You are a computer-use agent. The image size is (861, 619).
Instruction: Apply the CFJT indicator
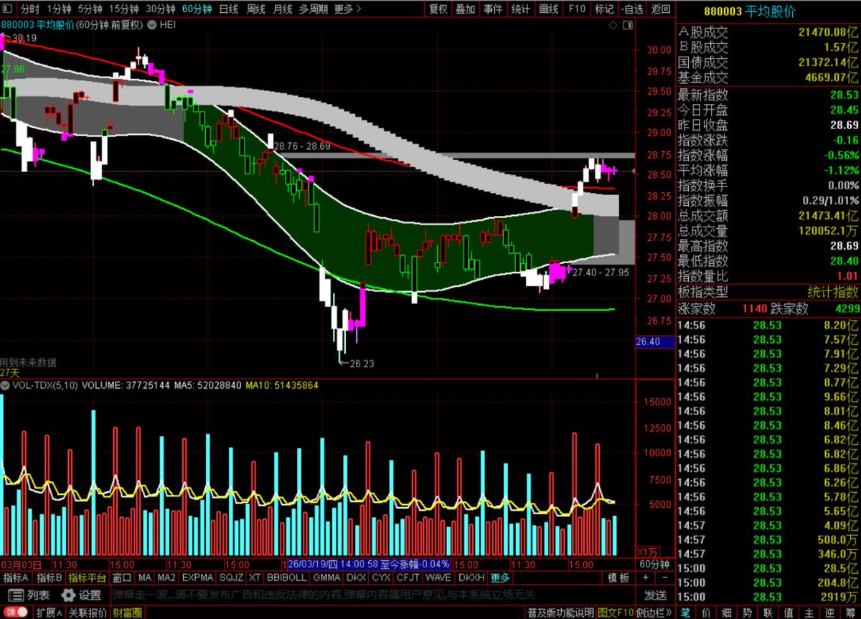click(x=408, y=578)
